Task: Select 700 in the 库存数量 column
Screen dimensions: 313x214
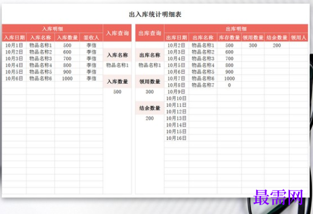Action: click(x=229, y=59)
